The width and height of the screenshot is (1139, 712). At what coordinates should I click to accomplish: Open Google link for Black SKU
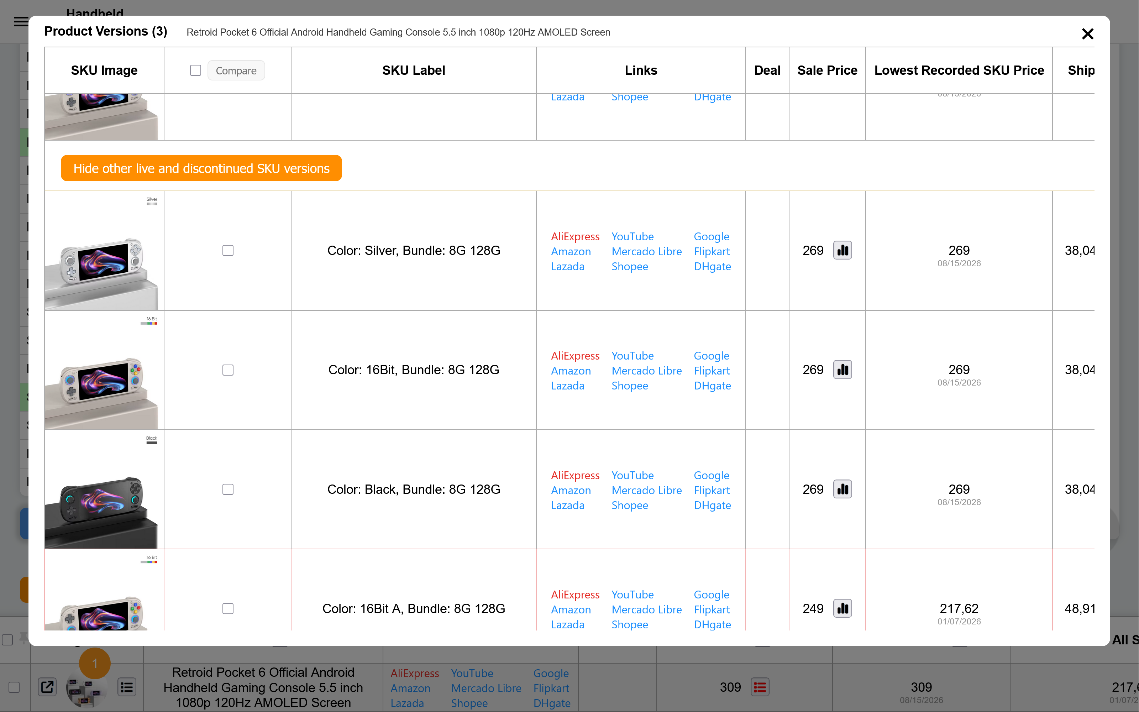pos(712,475)
